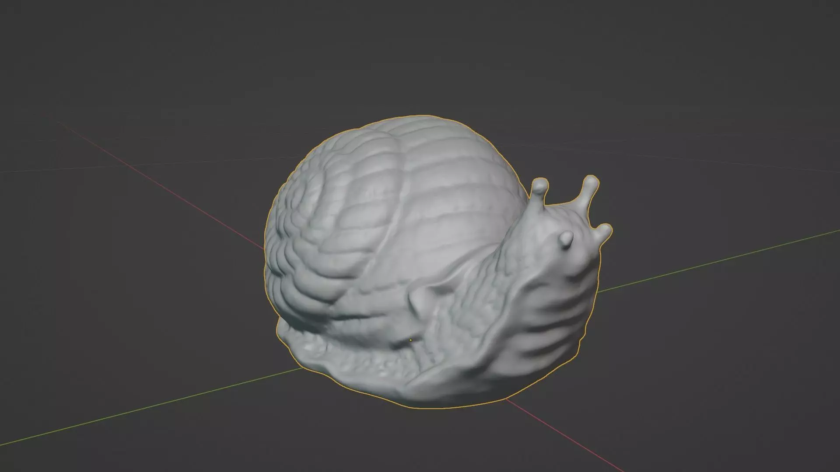The height and width of the screenshot is (472, 840).
Task: Click the left eye tentacle tip
Action: [x=540, y=185]
